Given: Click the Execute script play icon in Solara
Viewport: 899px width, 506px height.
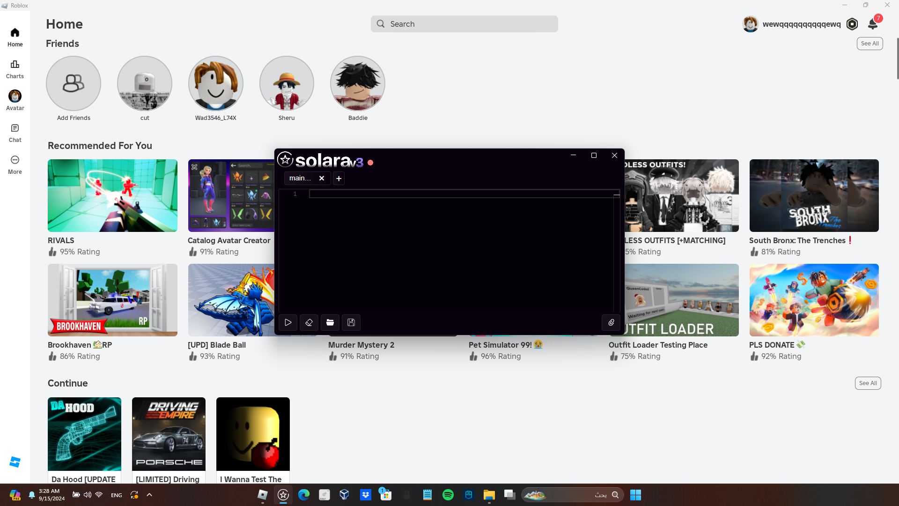Looking at the screenshot, I should (x=288, y=322).
